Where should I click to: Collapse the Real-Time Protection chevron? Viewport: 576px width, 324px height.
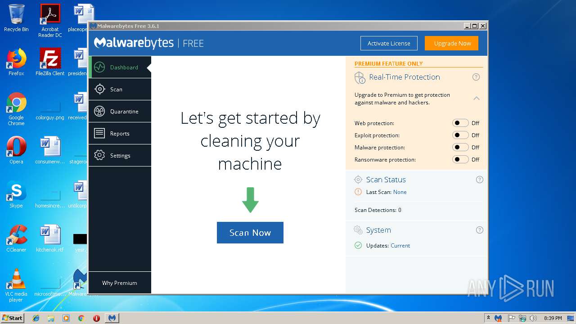477,98
